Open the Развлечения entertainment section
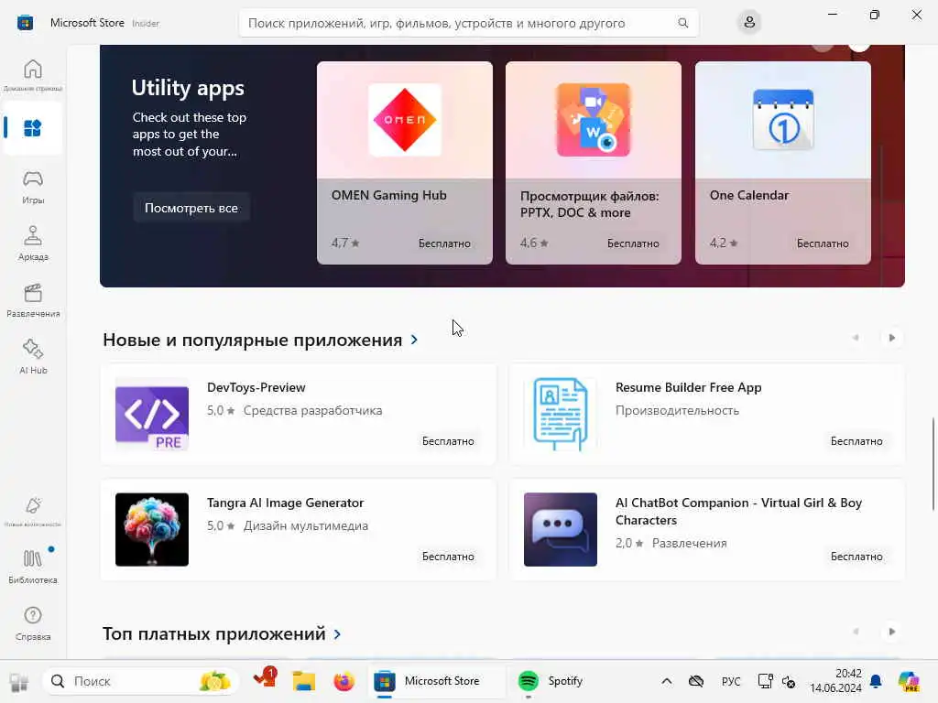This screenshot has width=938, height=703. click(33, 300)
